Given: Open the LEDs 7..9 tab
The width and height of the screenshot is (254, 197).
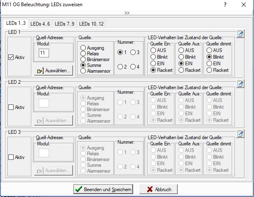Looking at the screenshot, I should click(x=64, y=24).
